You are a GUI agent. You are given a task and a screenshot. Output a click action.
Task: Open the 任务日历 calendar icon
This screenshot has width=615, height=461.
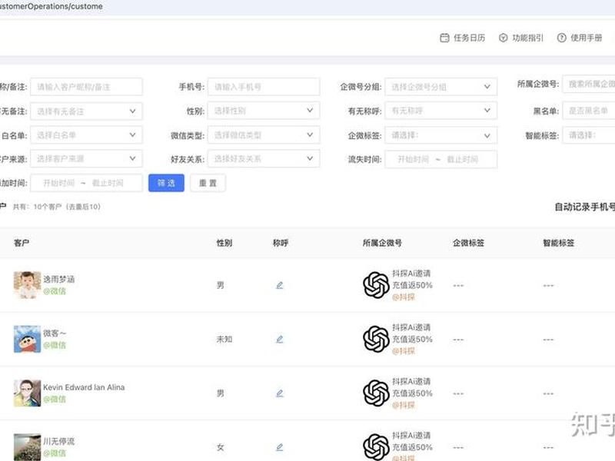(x=444, y=38)
